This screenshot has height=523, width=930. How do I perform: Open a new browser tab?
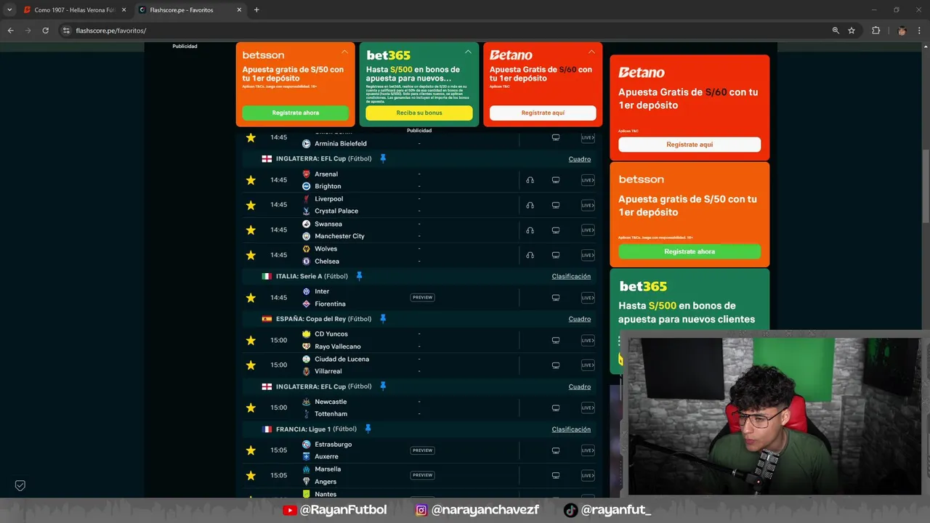coord(256,10)
